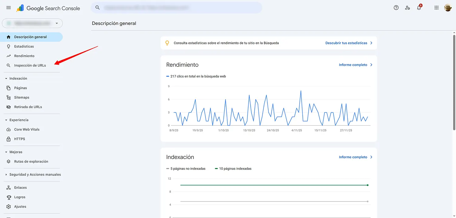Select the Sitemaps section in the sidebar

tap(21, 97)
